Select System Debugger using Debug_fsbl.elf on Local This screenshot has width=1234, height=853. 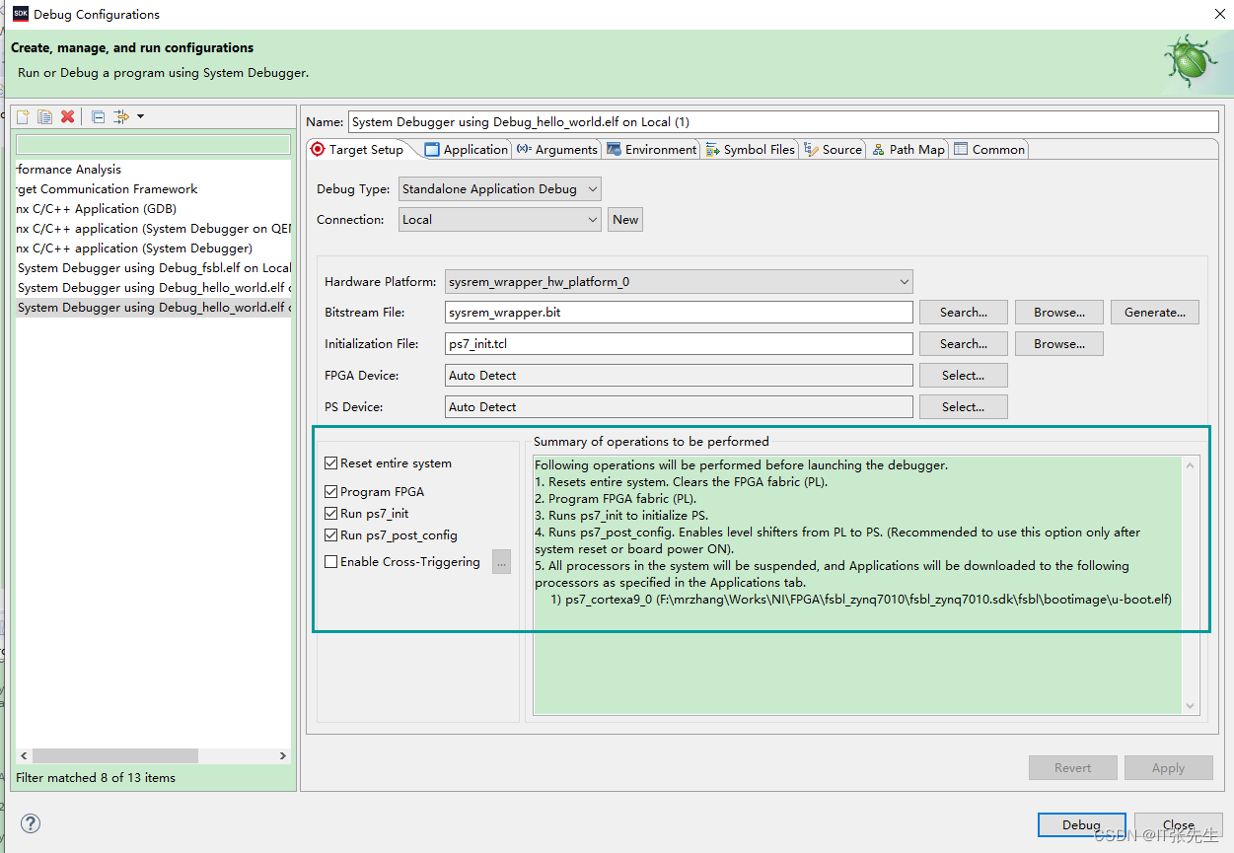(x=153, y=268)
